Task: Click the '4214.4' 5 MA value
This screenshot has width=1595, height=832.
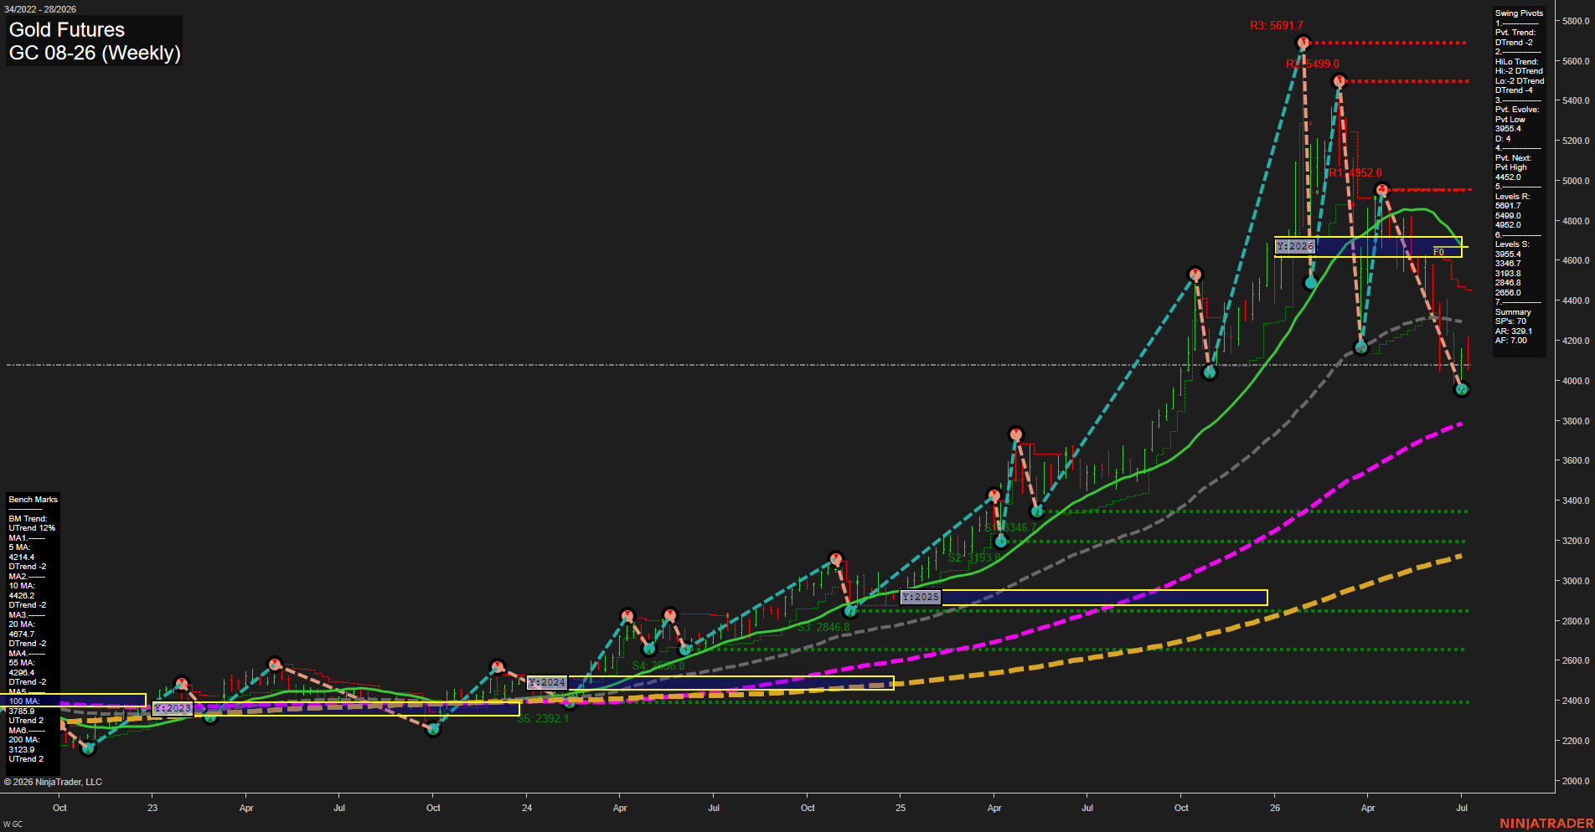Action: [22, 557]
